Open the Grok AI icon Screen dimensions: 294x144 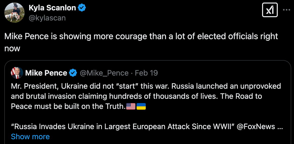pos(270,10)
